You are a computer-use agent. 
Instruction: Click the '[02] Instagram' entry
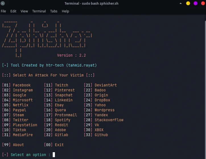click(17, 90)
